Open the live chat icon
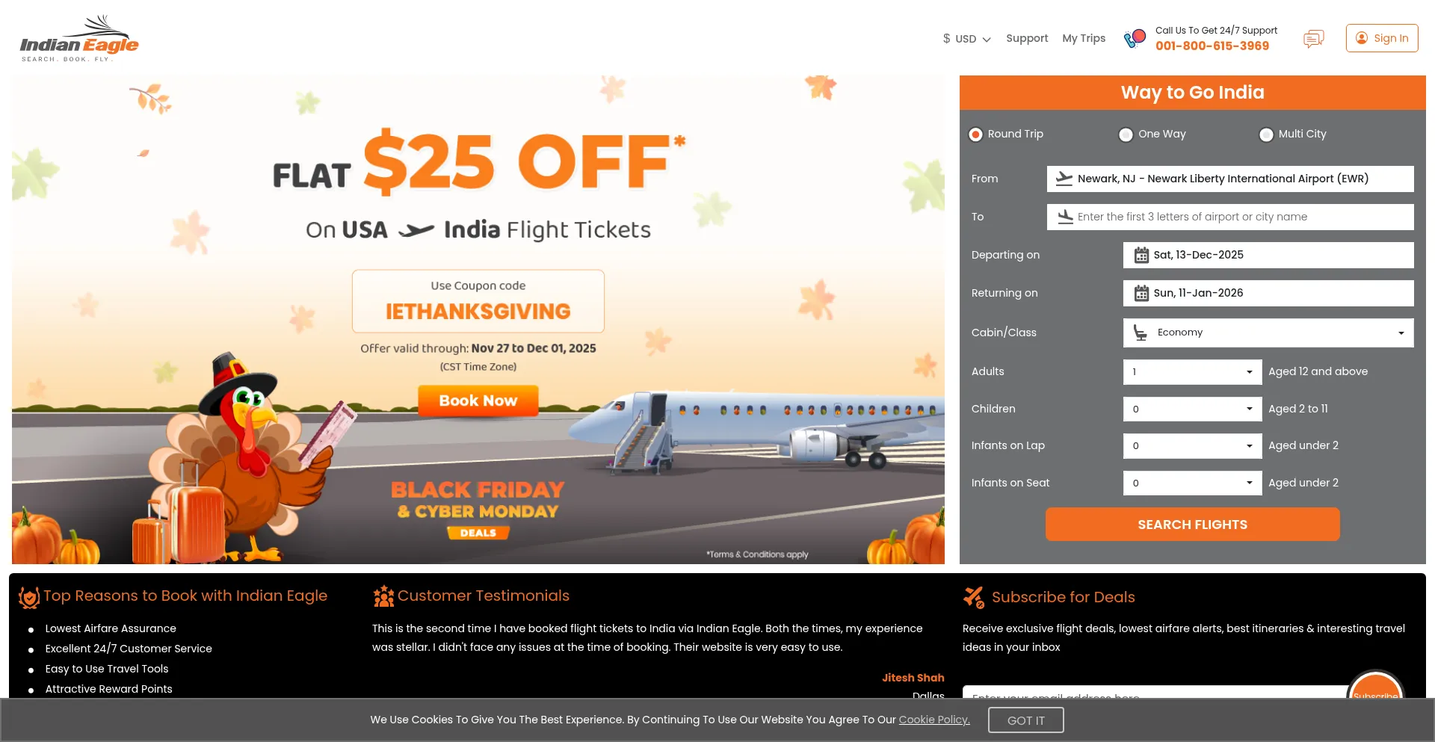The width and height of the screenshot is (1435, 742). (1313, 39)
